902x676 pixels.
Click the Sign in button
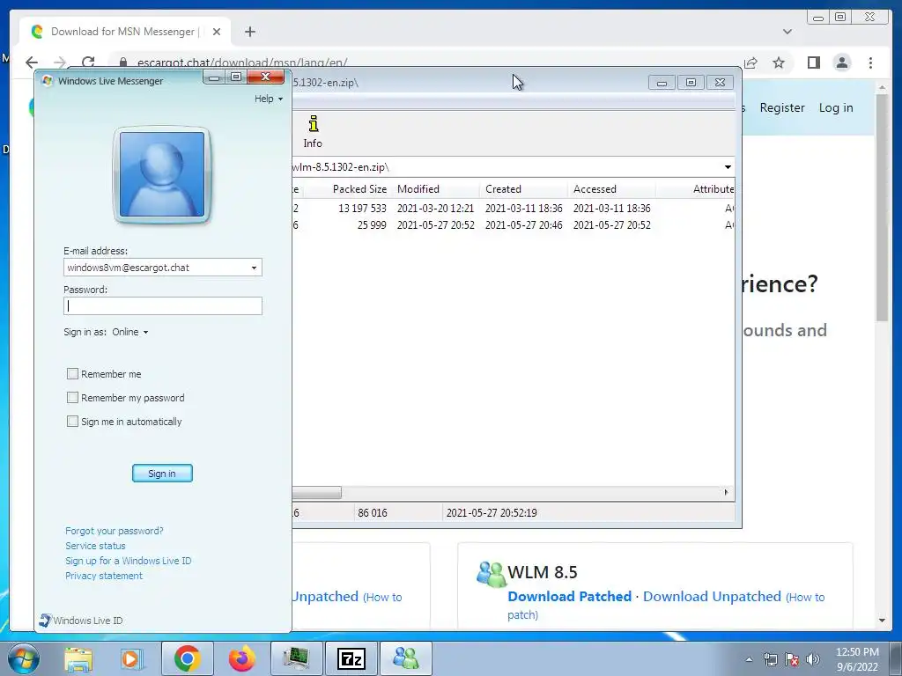pos(162,473)
